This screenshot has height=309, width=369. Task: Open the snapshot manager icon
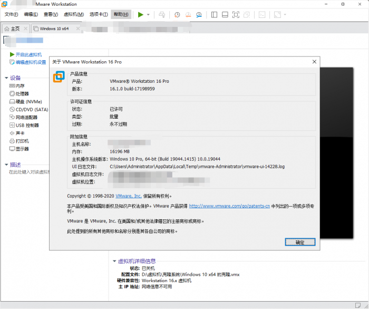tap(199, 15)
